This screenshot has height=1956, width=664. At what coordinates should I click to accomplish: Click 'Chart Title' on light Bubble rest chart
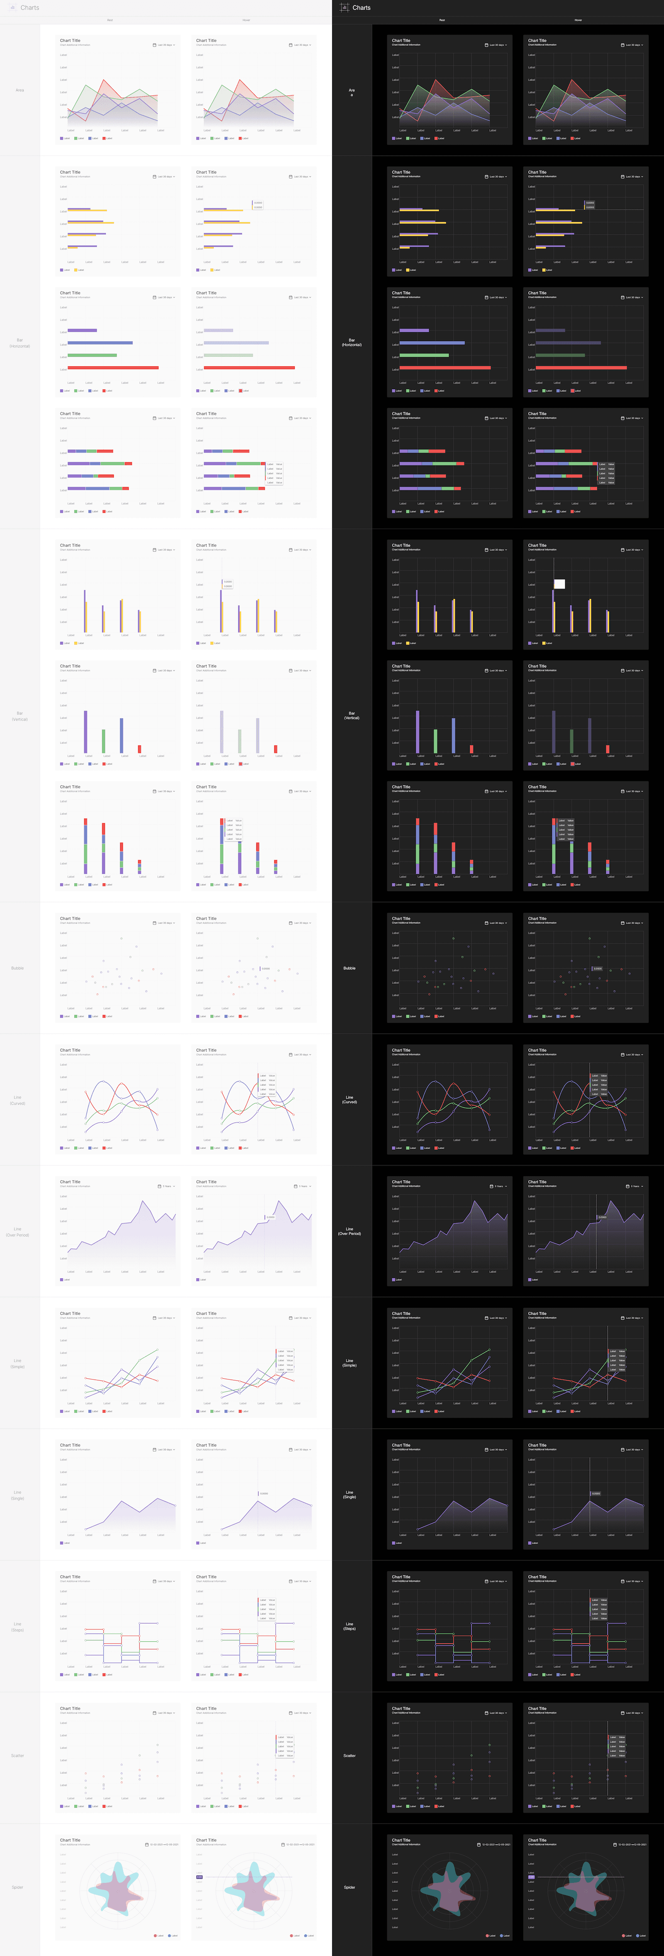[x=70, y=918]
